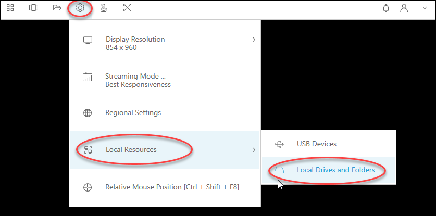Viewport: 436px width, 216px height.
Task: Click the Local Resources menu entry
Action: (x=131, y=150)
